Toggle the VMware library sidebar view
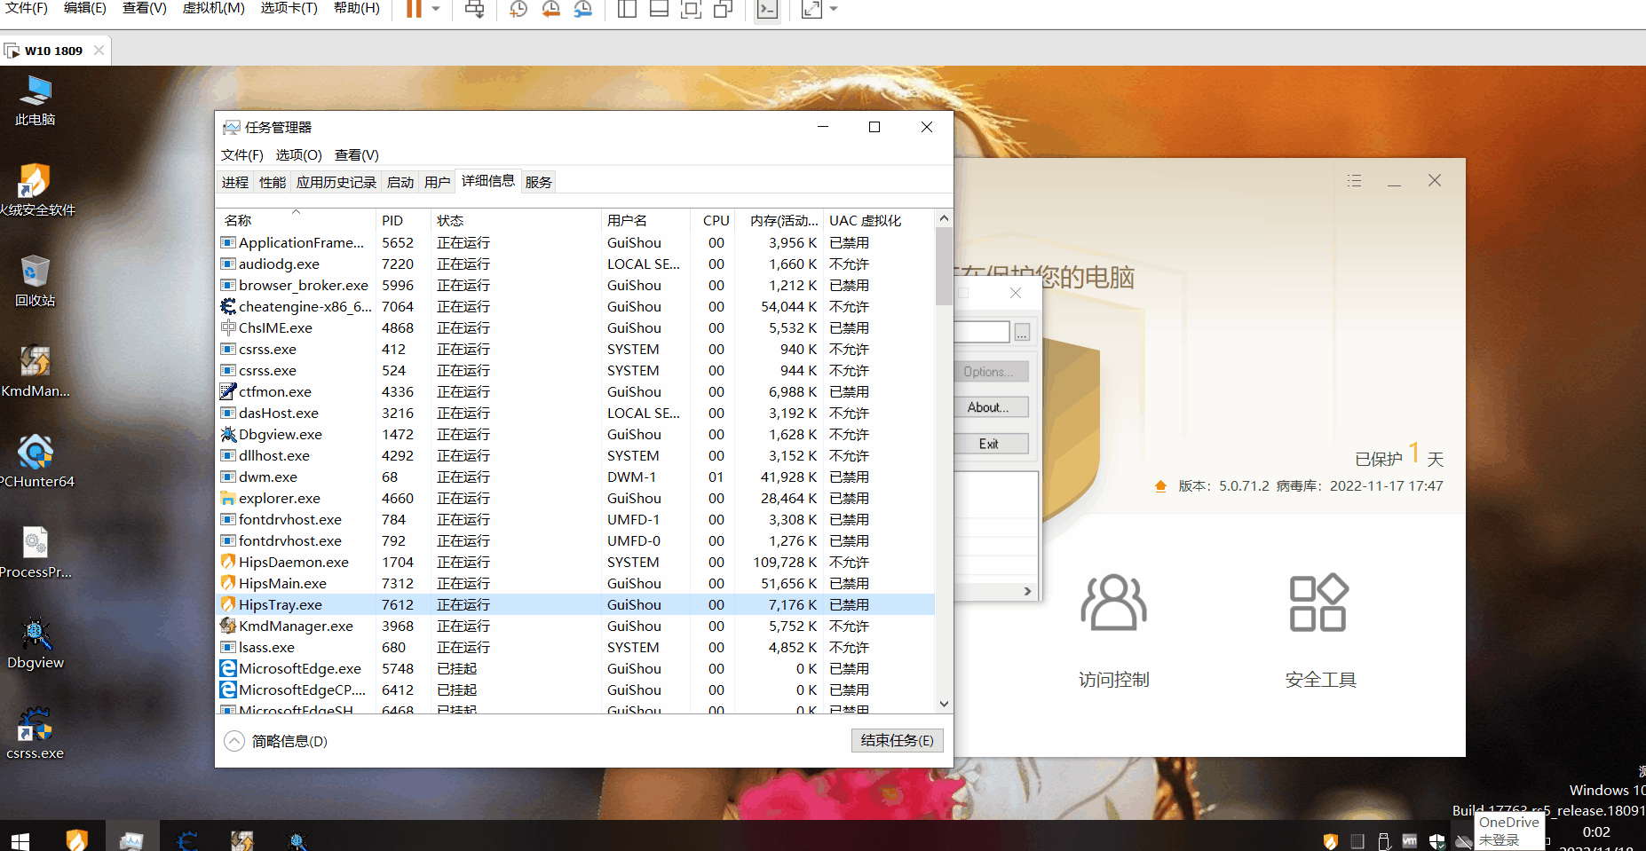1646x851 pixels. pos(627,9)
